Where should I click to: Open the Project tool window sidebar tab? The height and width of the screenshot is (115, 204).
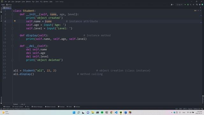tap(1, 10)
